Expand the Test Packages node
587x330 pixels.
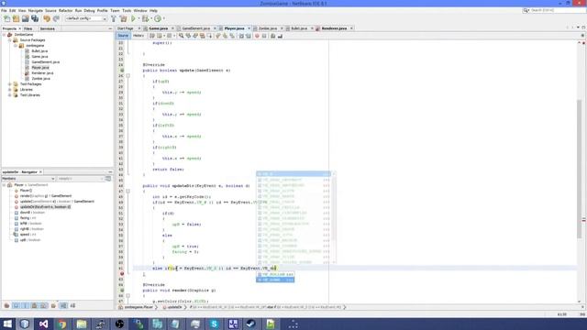[10, 84]
